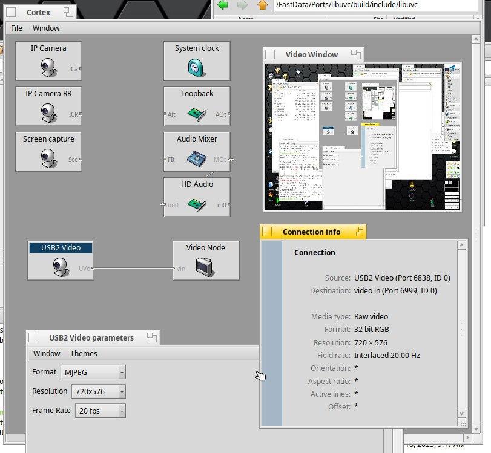Viewport: 491px width, 453px height.
Task: Click the Audio Mixer icon
Action: click(197, 158)
